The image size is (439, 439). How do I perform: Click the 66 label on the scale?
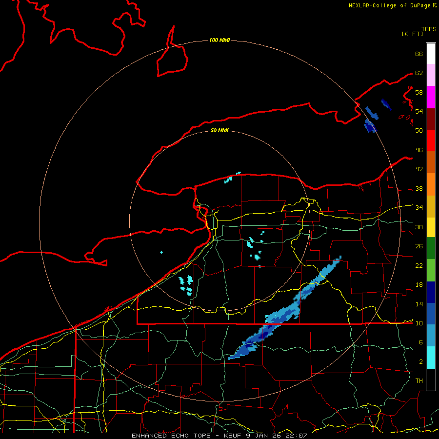419,54
